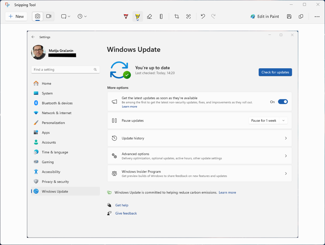The image size is (325, 245).
Task: Open Learn more under latest updates
Action: [x=129, y=107]
